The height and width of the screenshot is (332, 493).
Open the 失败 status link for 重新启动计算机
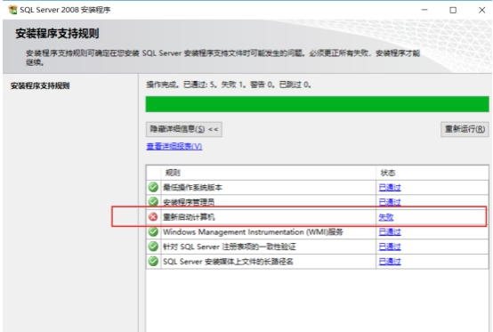tap(386, 217)
